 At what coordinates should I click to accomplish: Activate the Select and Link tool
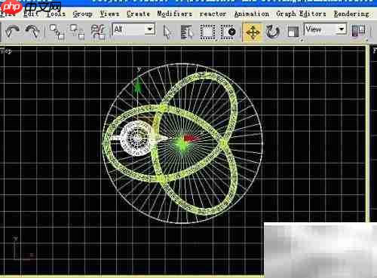(x=57, y=32)
